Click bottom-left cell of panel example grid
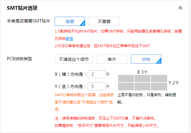Image resolution: width=191 pixels, height=133 pixels. 126,86
